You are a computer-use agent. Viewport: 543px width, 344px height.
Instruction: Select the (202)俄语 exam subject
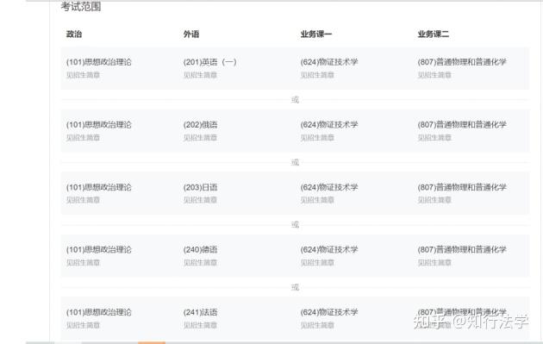click(x=200, y=125)
